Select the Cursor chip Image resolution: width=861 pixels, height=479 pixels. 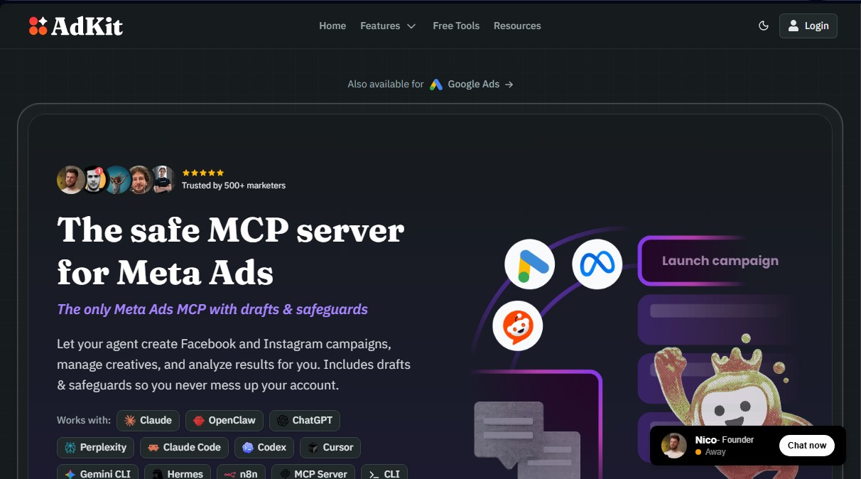[330, 447]
